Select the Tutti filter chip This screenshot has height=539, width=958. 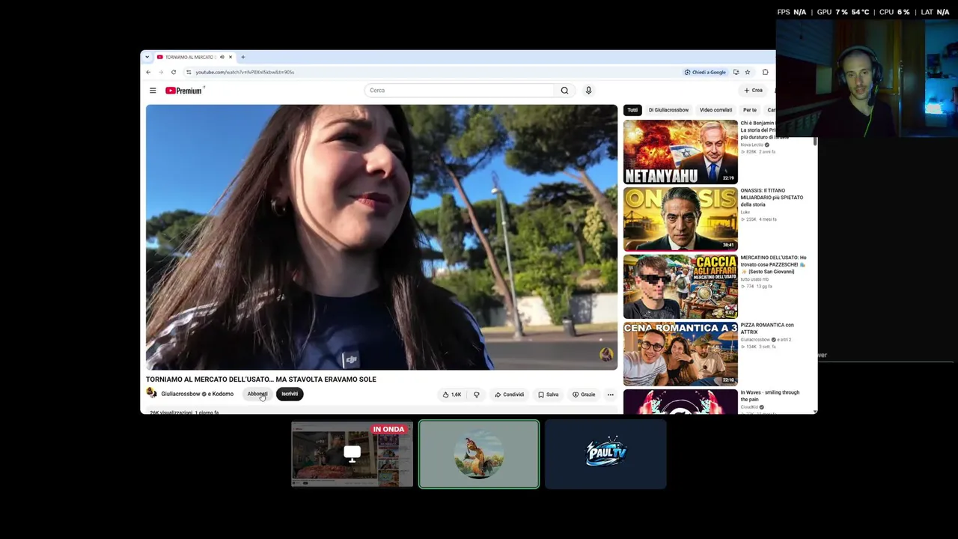click(632, 110)
